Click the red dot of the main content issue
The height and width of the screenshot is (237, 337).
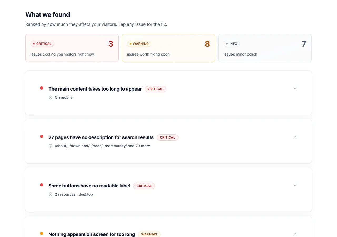click(42, 88)
